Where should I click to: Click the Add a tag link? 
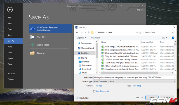click(137, 86)
